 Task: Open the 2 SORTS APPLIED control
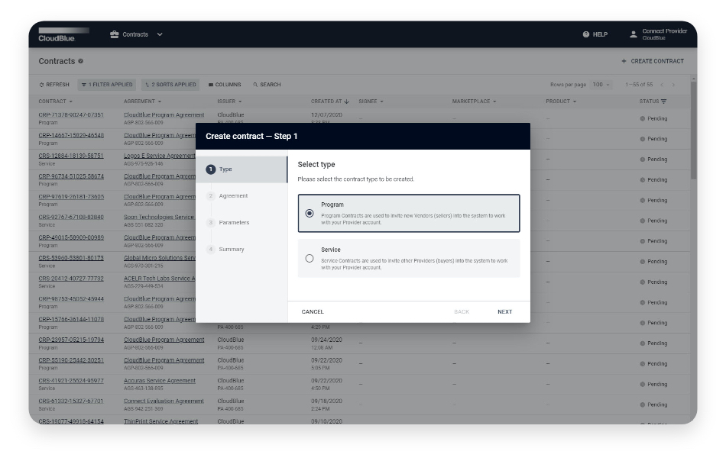[170, 85]
